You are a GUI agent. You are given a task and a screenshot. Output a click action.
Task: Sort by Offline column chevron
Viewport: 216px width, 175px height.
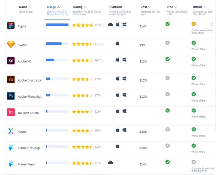click(x=205, y=7)
